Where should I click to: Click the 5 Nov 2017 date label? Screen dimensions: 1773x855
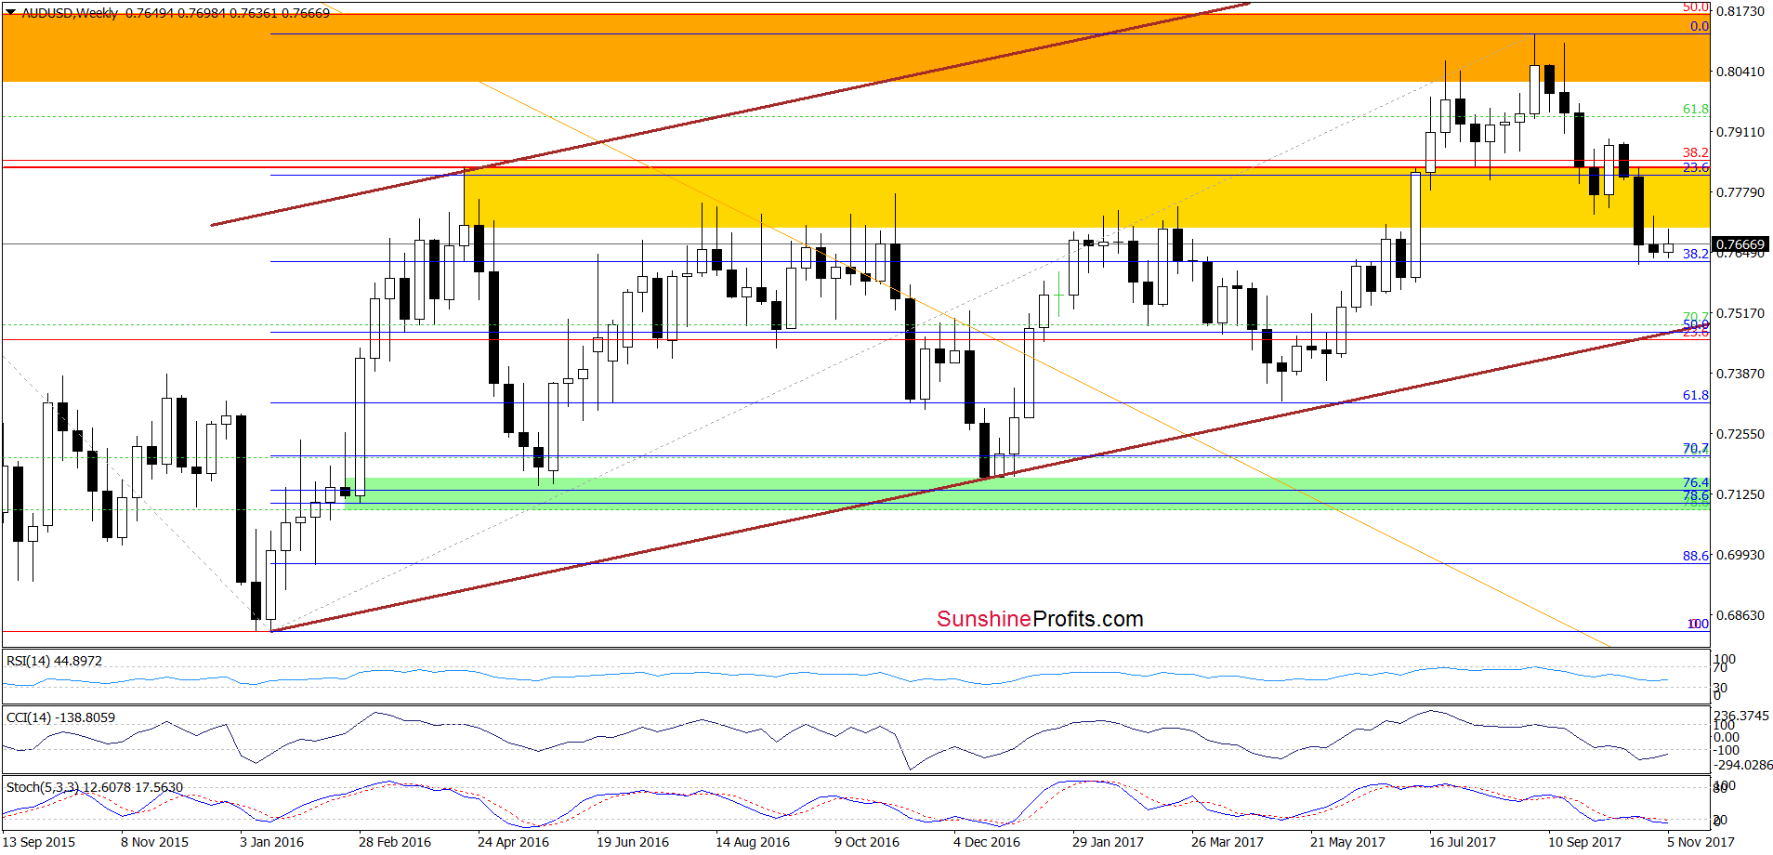(x=1701, y=842)
